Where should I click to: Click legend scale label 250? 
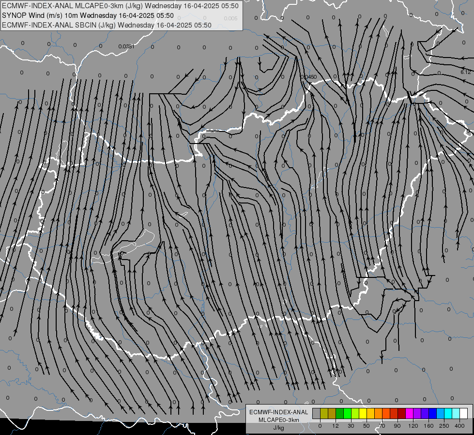point(444,426)
